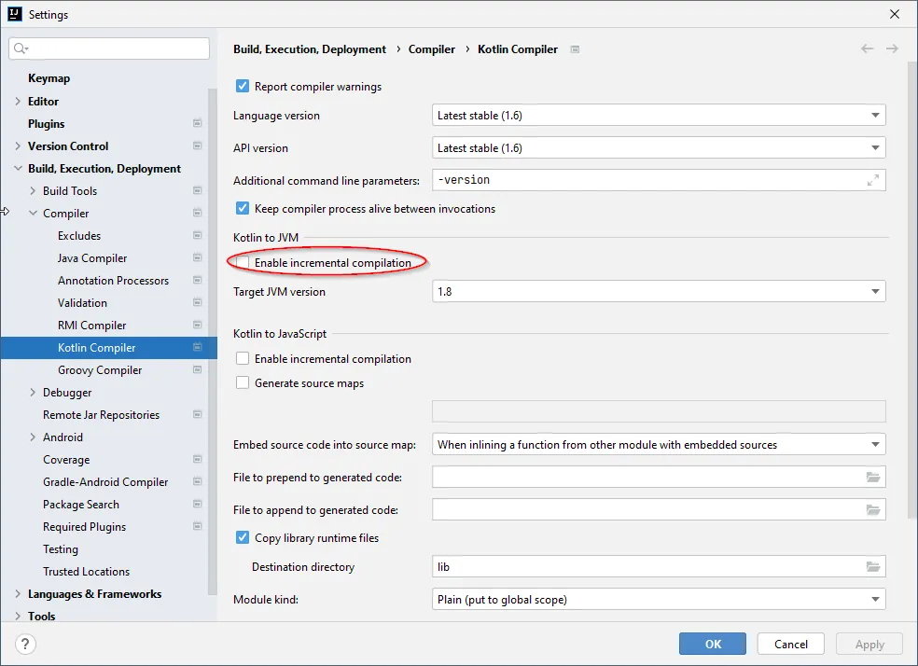This screenshot has height=666, width=918.
Task: Check Generate source maps
Action: coord(242,382)
